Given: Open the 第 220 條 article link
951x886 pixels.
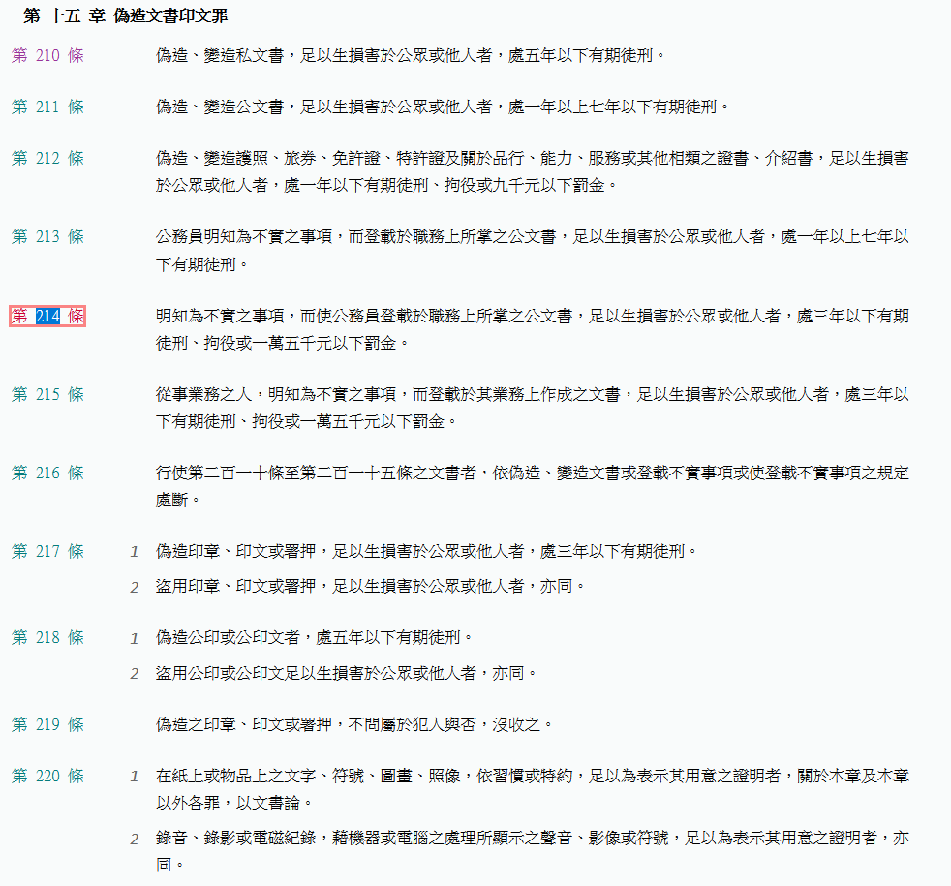Looking at the screenshot, I should tap(47, 776).
